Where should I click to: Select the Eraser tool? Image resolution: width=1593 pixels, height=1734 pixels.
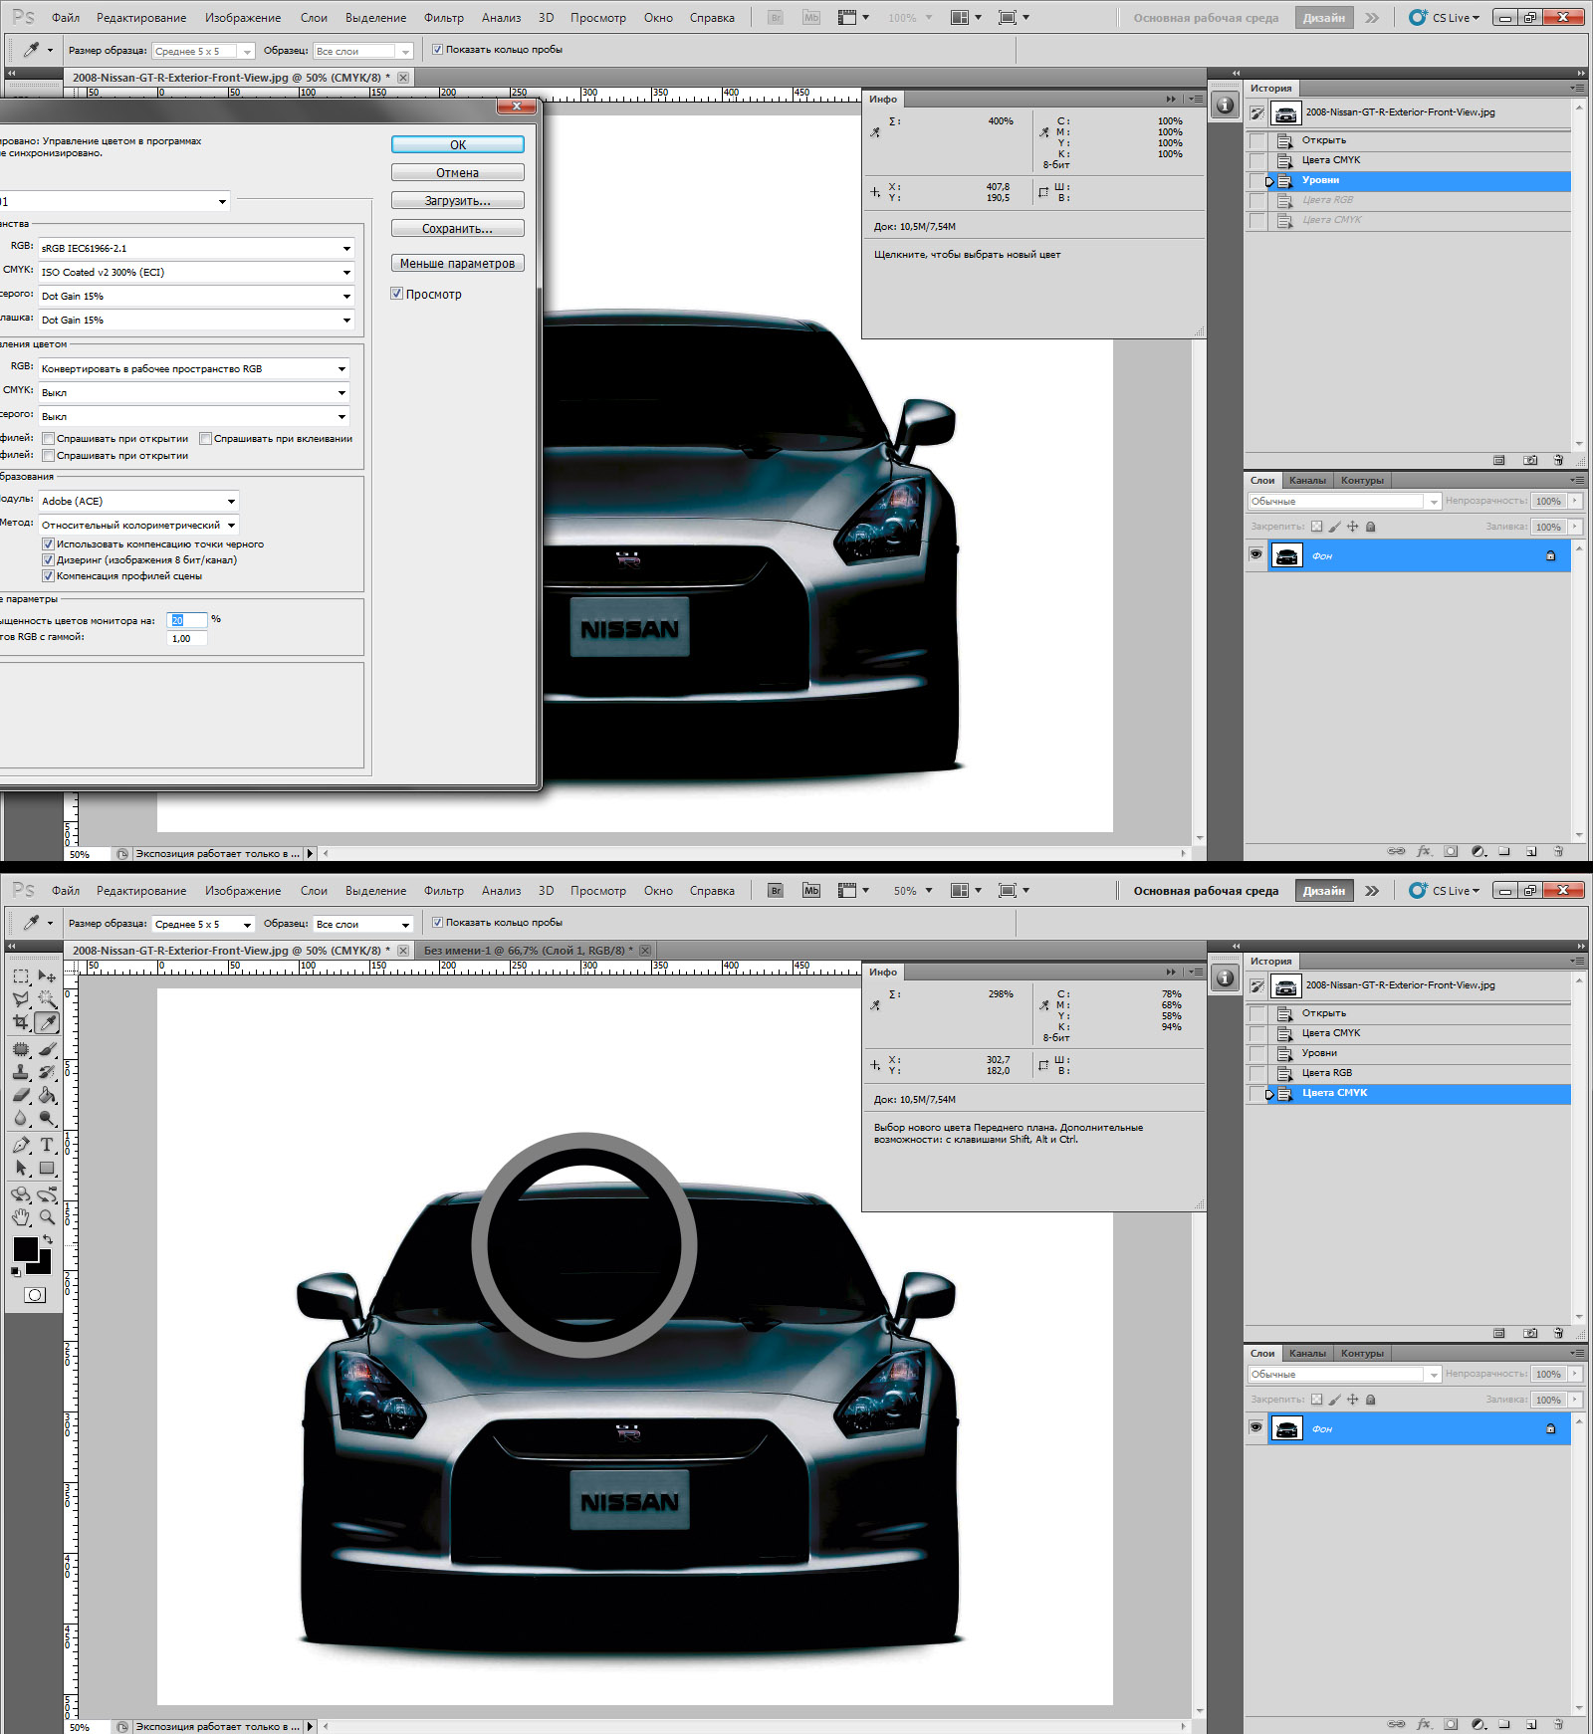21,1095
